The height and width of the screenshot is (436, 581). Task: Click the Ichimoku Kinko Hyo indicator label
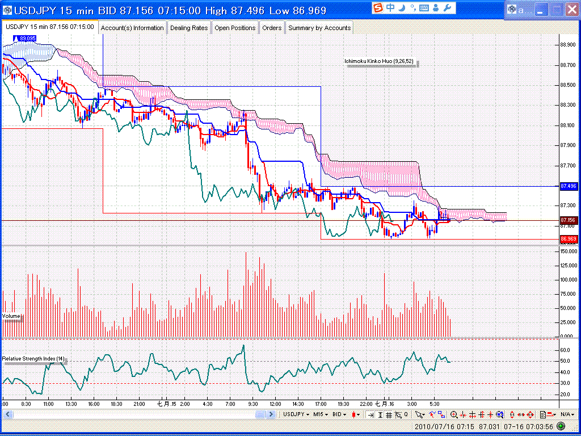point(381,62)
